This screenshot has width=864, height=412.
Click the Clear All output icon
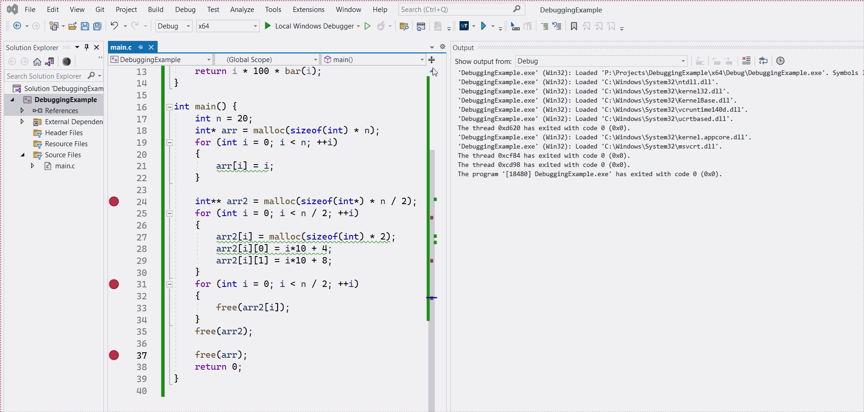tap(746, 61)
